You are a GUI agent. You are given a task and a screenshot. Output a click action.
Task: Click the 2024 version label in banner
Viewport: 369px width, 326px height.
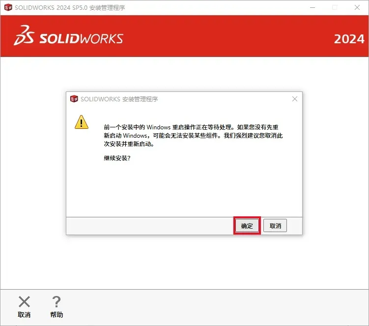[x=349, y=39]
